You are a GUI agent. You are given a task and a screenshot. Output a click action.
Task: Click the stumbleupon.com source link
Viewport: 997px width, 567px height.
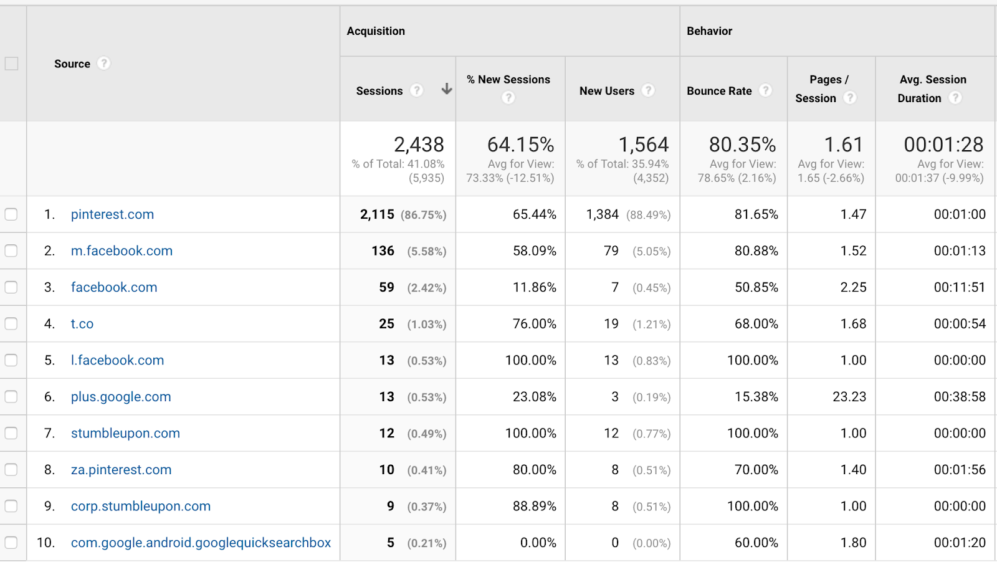pyautogui.click(x=125, y=433)
